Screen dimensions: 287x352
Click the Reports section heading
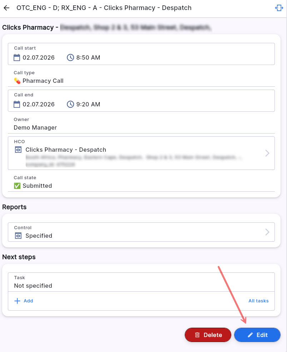tap(14, 207)
